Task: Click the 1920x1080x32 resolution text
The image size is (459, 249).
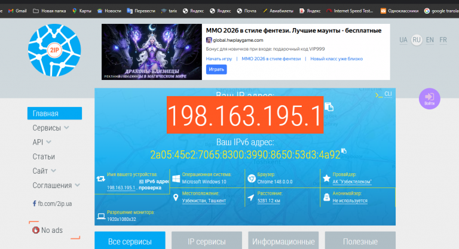Action: coord(121,219)
